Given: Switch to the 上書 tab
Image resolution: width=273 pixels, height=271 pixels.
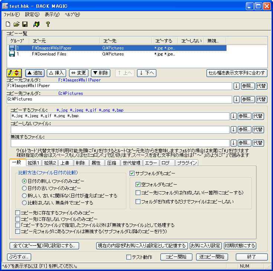Looking at the screenshot, I should (65, 163).
